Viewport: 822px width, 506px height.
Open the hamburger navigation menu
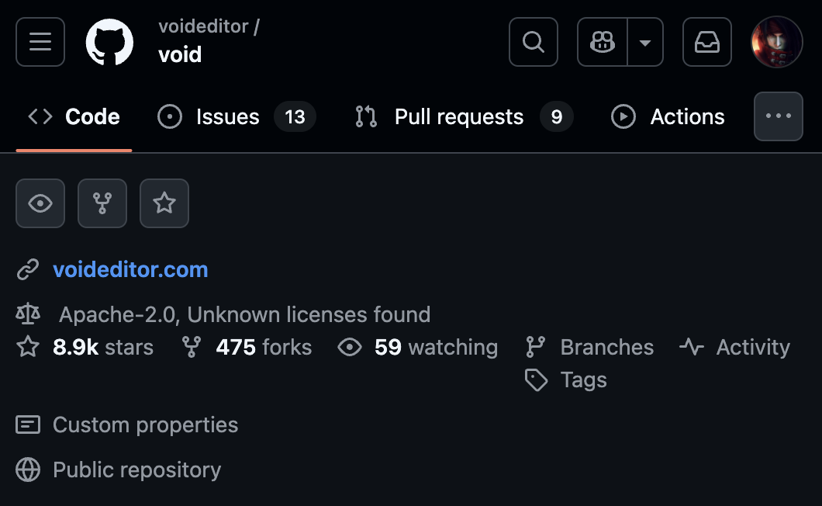[x=40, y=42]
